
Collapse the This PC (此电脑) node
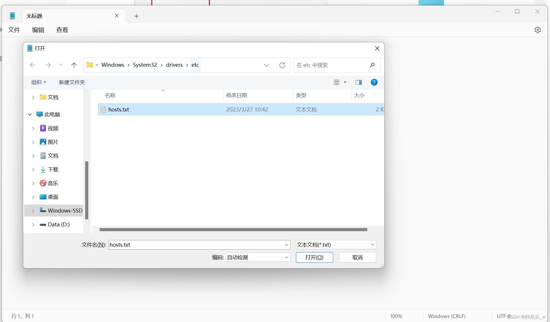coord(30,114)
